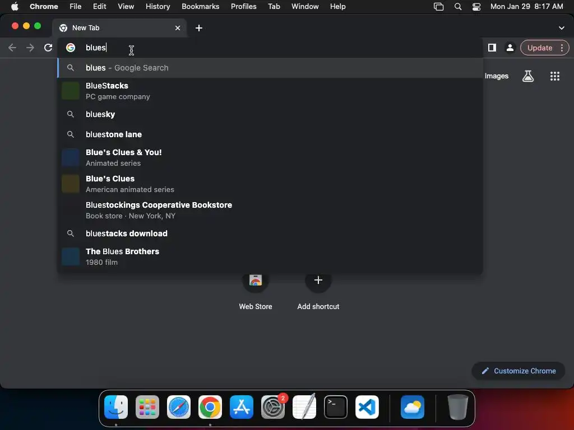This screenshot has width=574, height=430.
Task: Launch Safari from the Dock
Action: [x=179, y=407]
